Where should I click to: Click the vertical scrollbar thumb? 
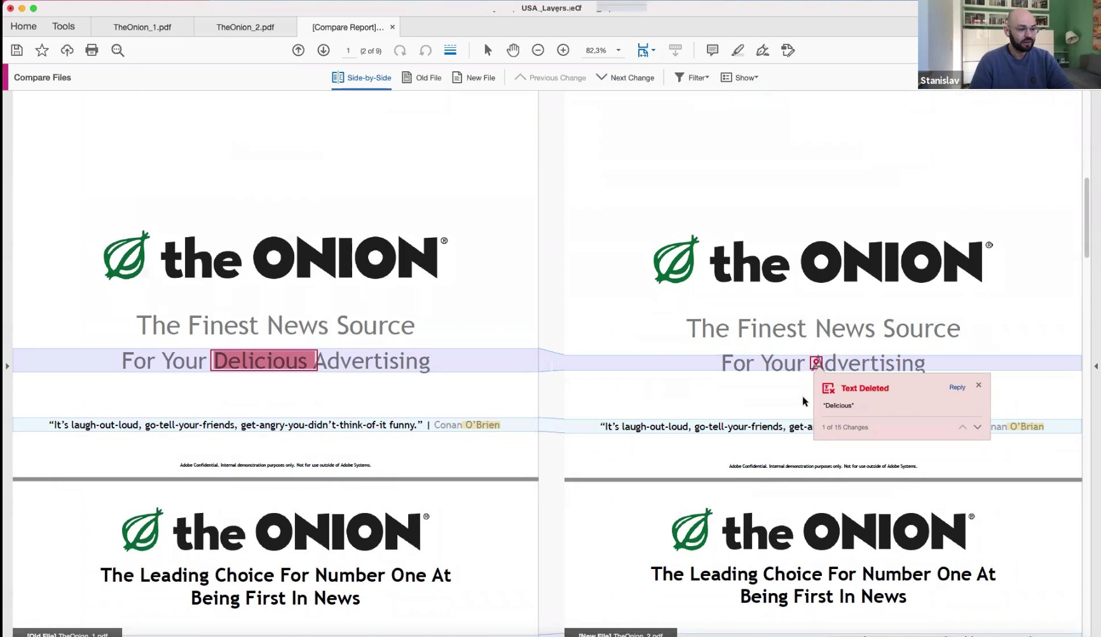coord(1086,217)
